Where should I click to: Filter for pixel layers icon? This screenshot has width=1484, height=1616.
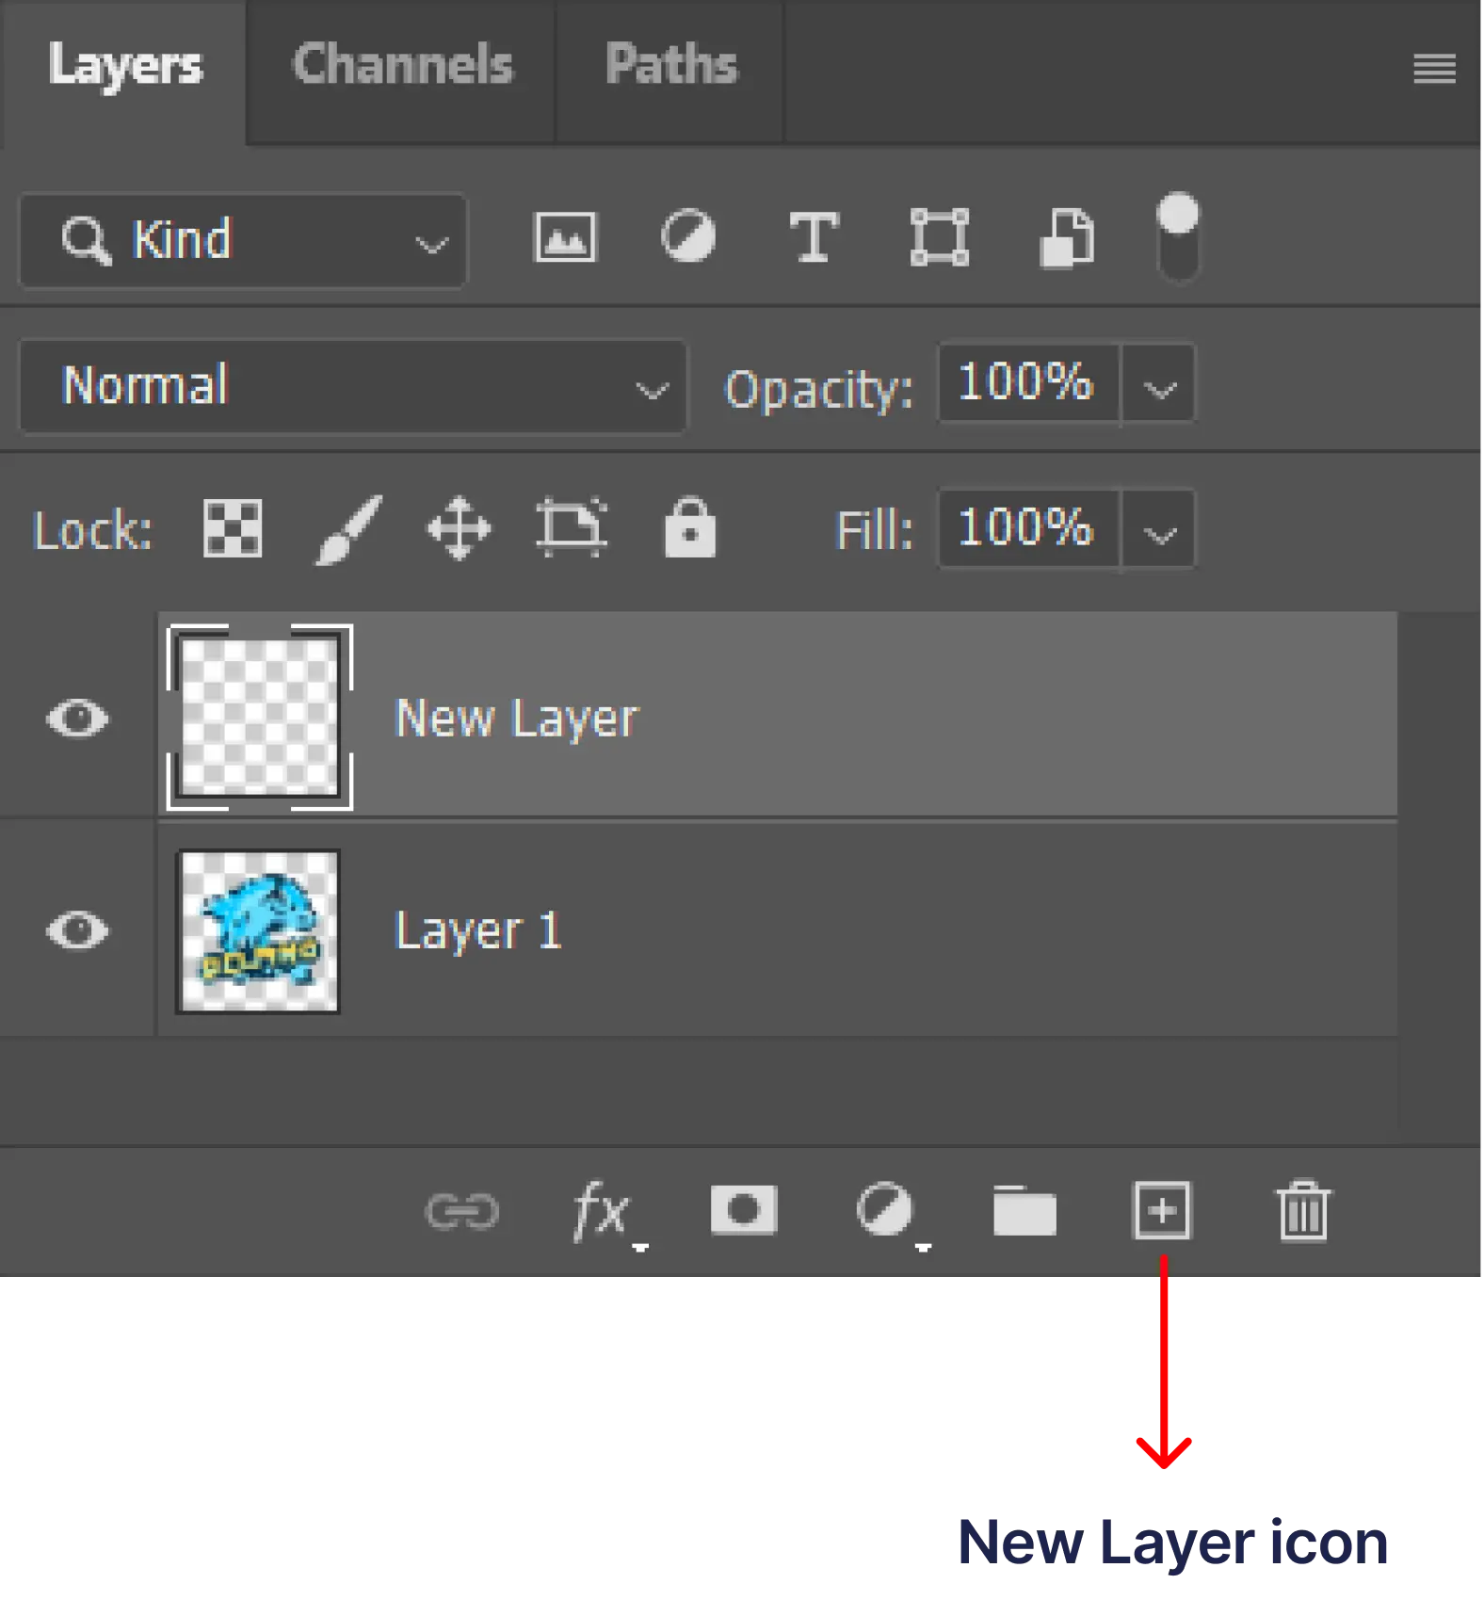[x=565, y=237]
